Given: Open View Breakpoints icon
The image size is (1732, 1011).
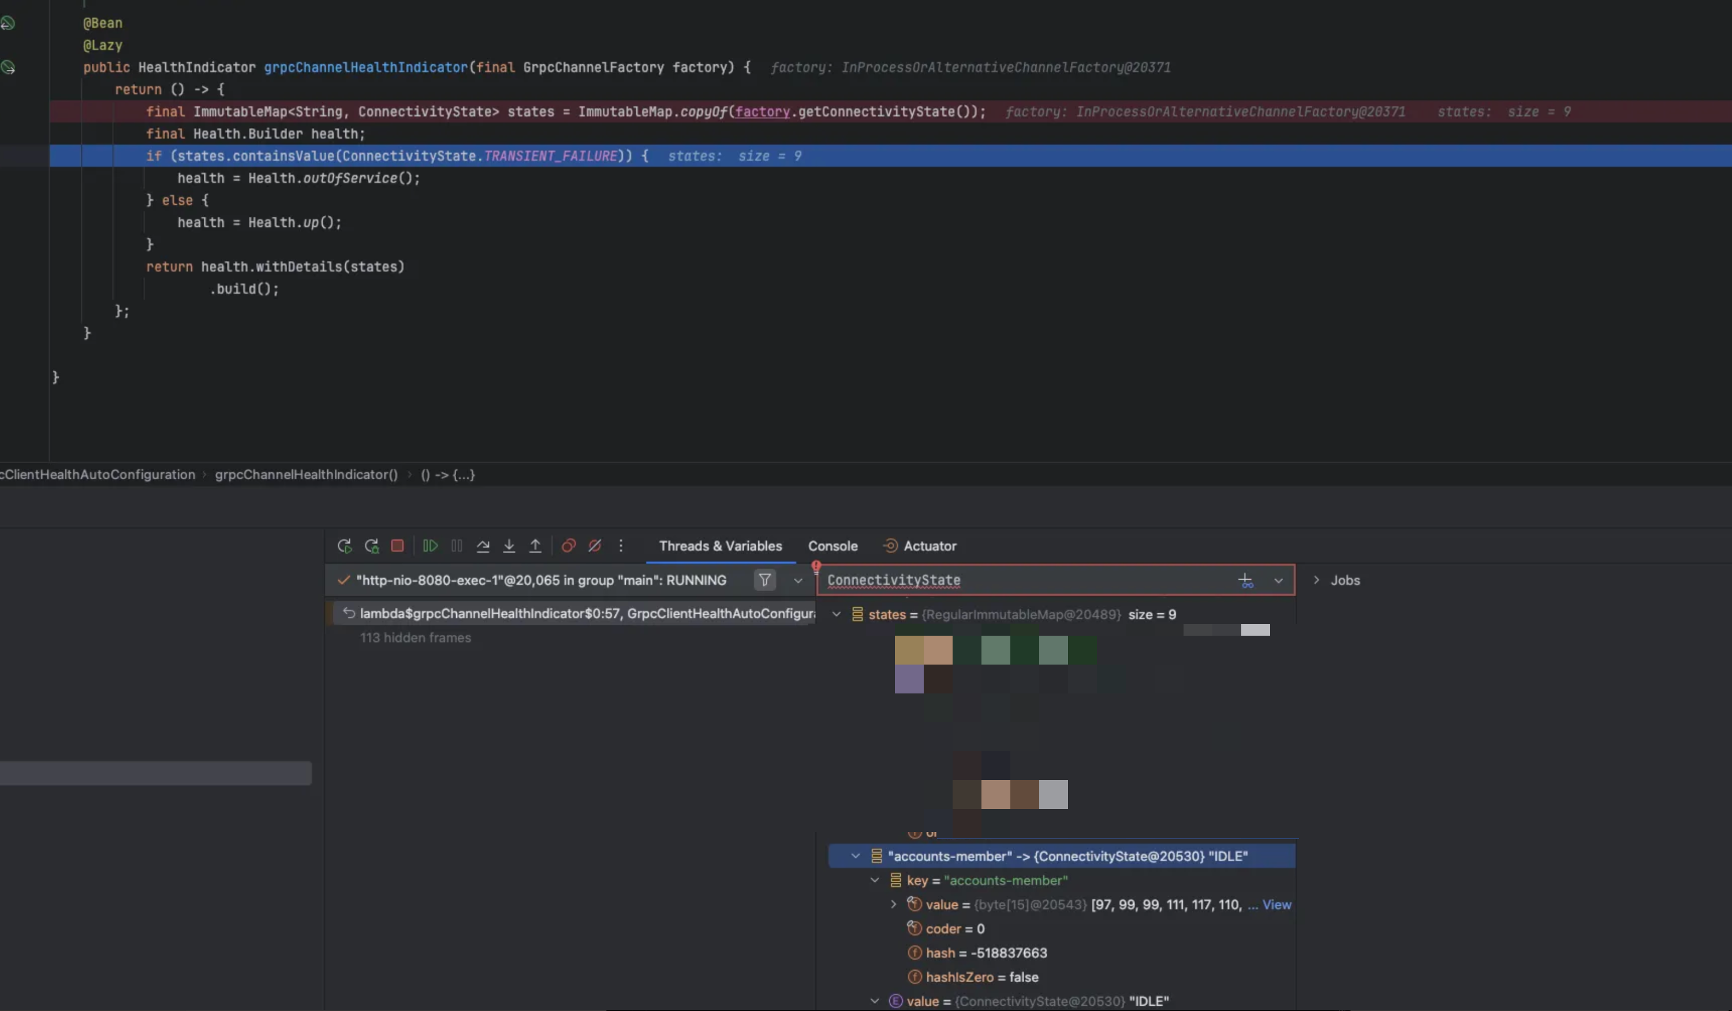Looking at the screenshot, I should pyautogui.click(x=569, y=546).
